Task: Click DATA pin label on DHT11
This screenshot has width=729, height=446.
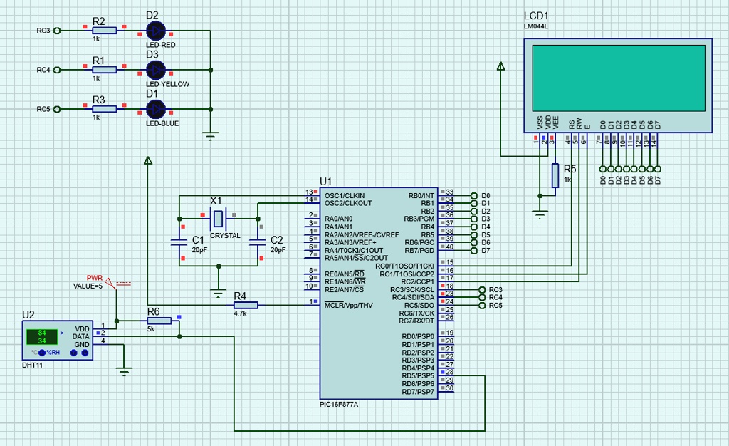Action: coord(81,337)
